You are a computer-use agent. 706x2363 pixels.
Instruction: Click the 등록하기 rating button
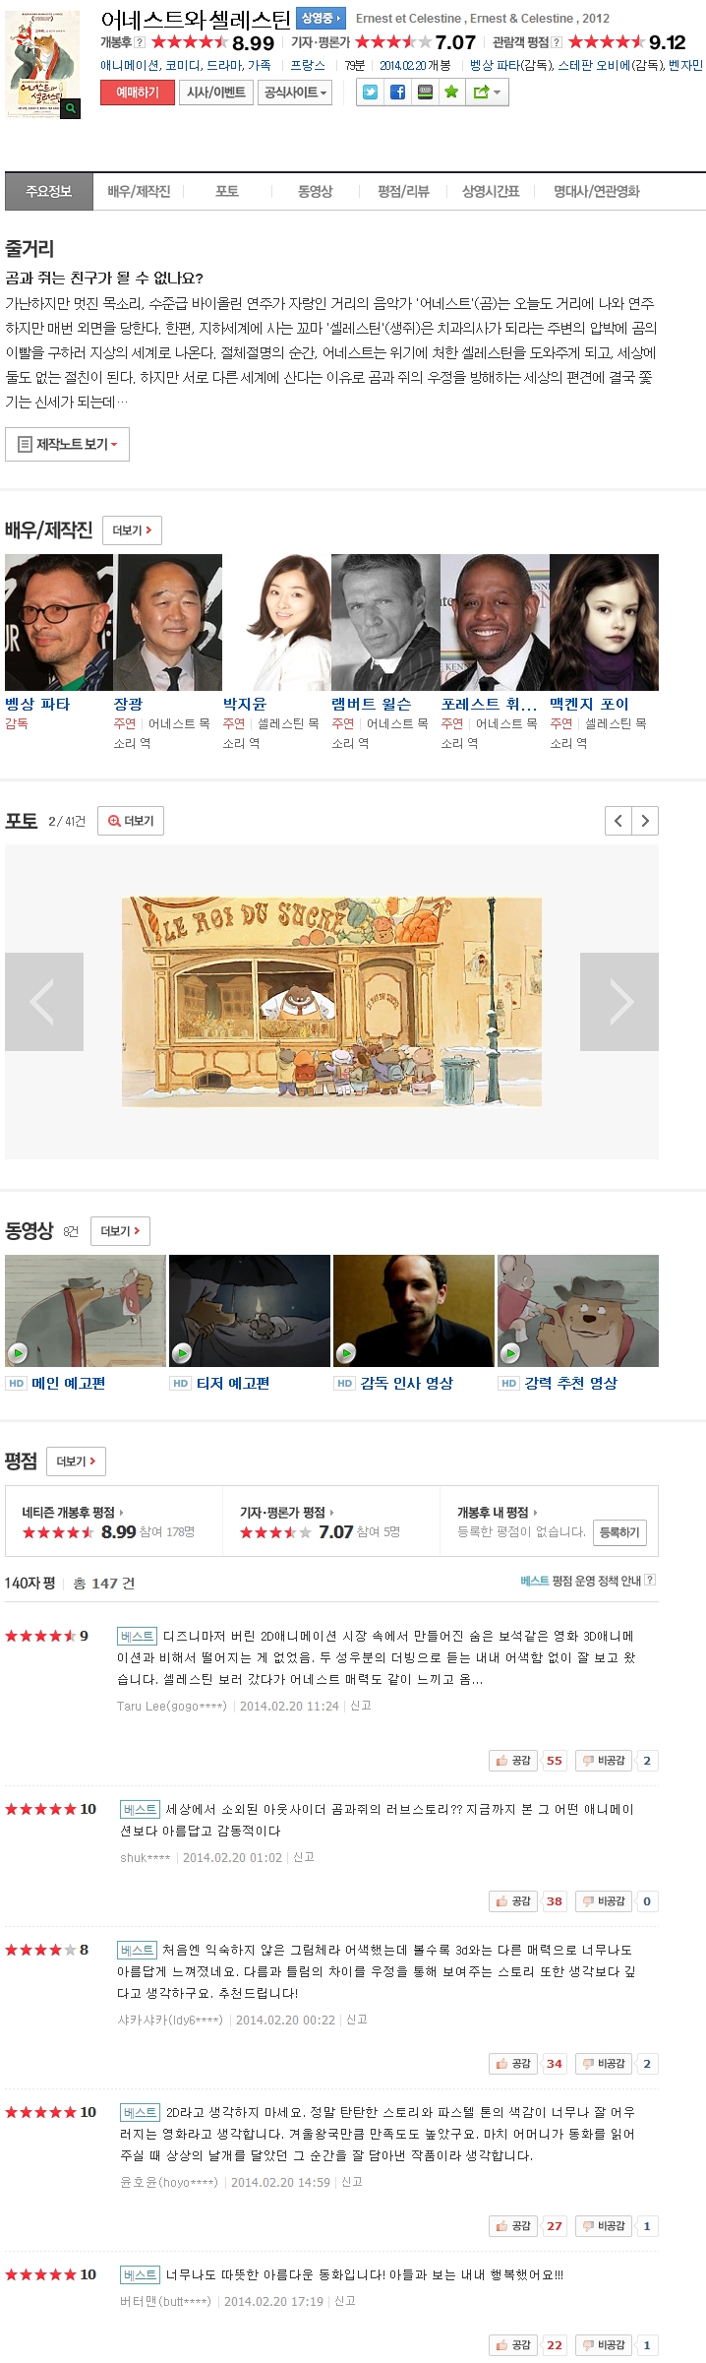coord(619,1532)
